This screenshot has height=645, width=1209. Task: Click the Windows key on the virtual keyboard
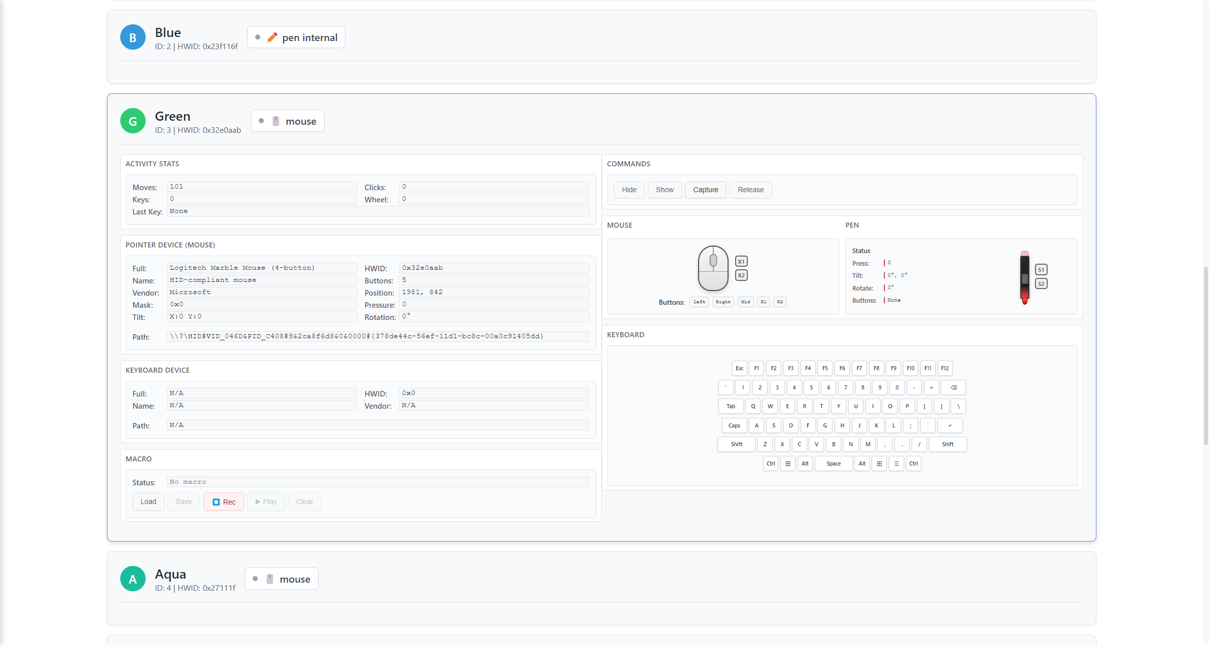click(x=788, y=463)
